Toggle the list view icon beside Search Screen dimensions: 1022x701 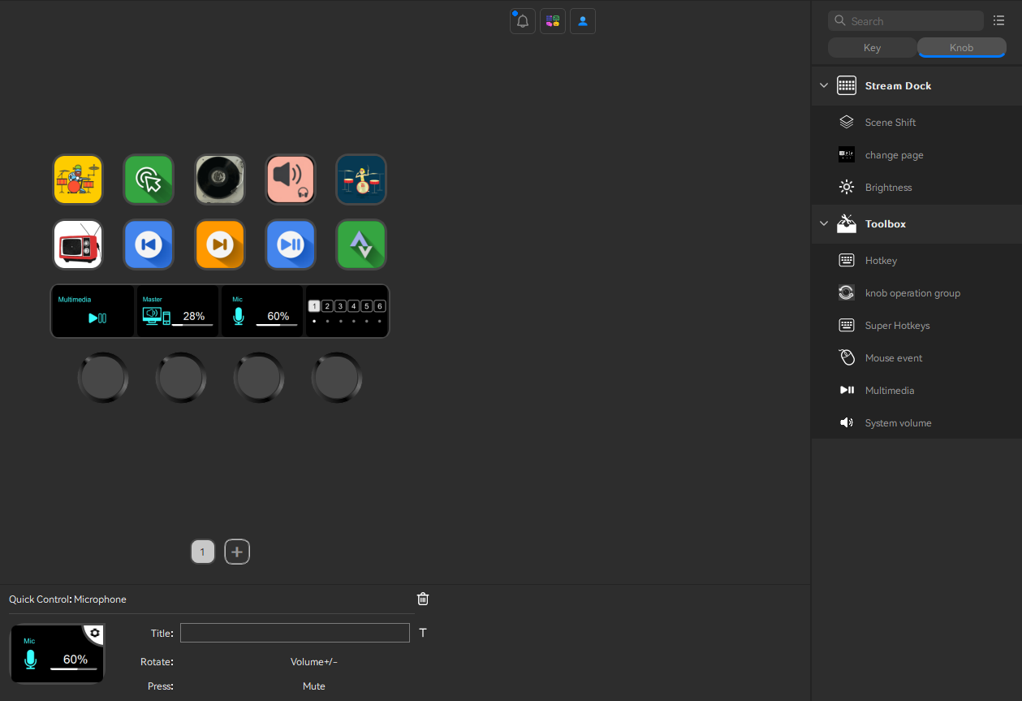tap(999, 21)
